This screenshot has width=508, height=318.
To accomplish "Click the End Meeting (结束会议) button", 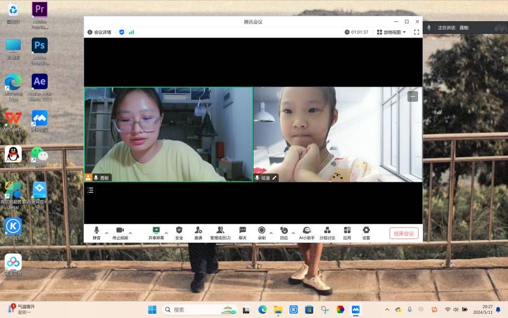I will coord(404,233).
